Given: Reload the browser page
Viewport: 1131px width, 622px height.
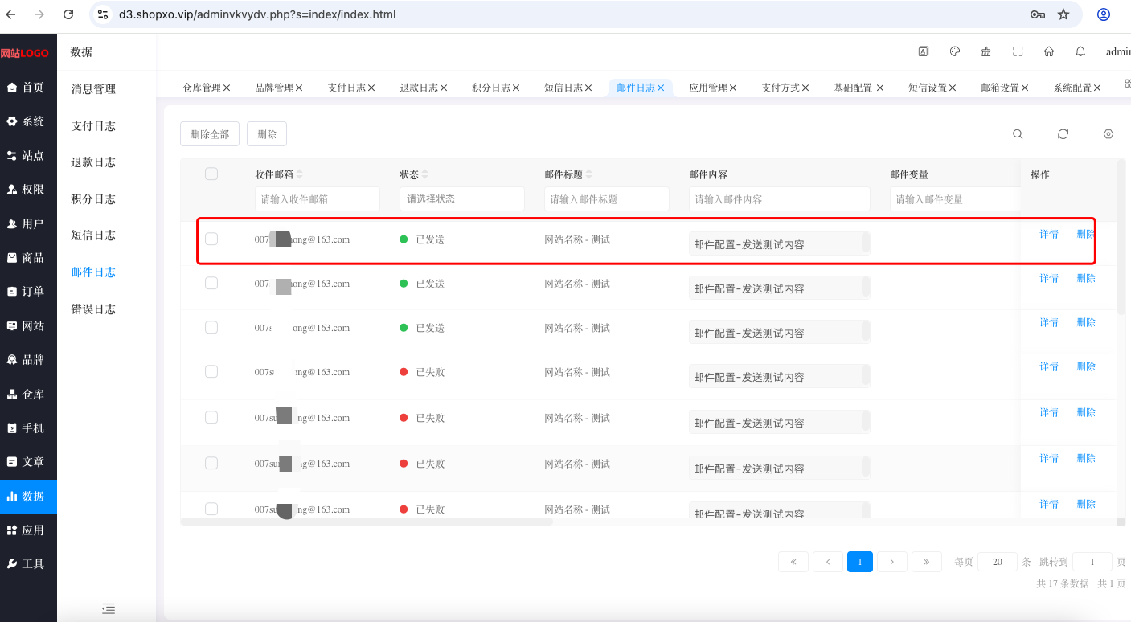Looking at the screenshot, I should (68, 14).
